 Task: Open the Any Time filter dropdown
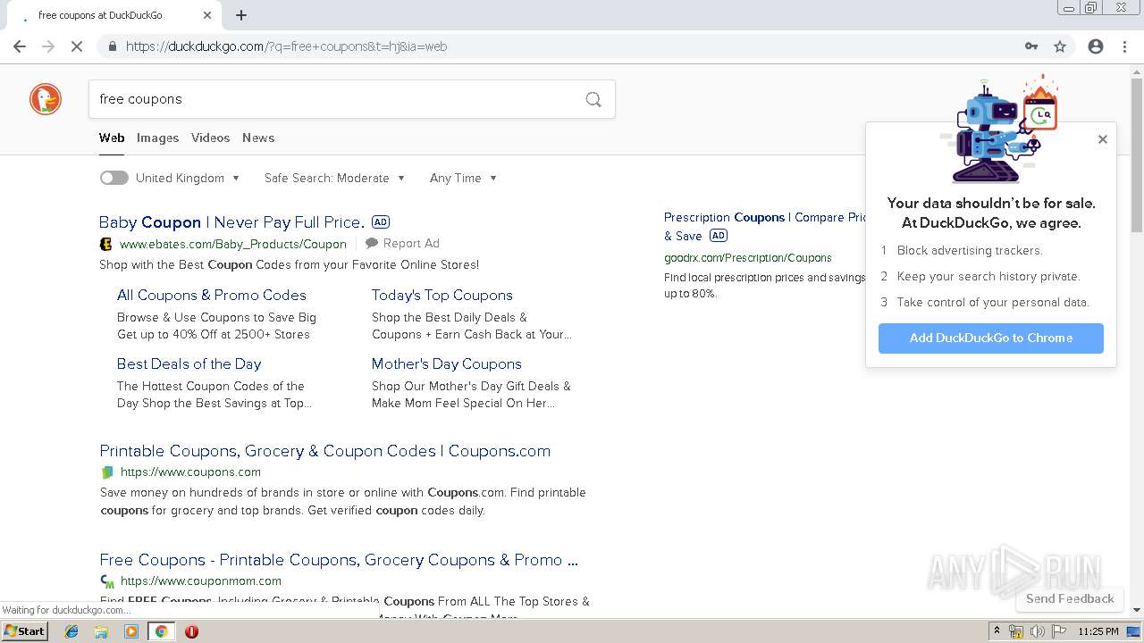click(x=463, y=179)
